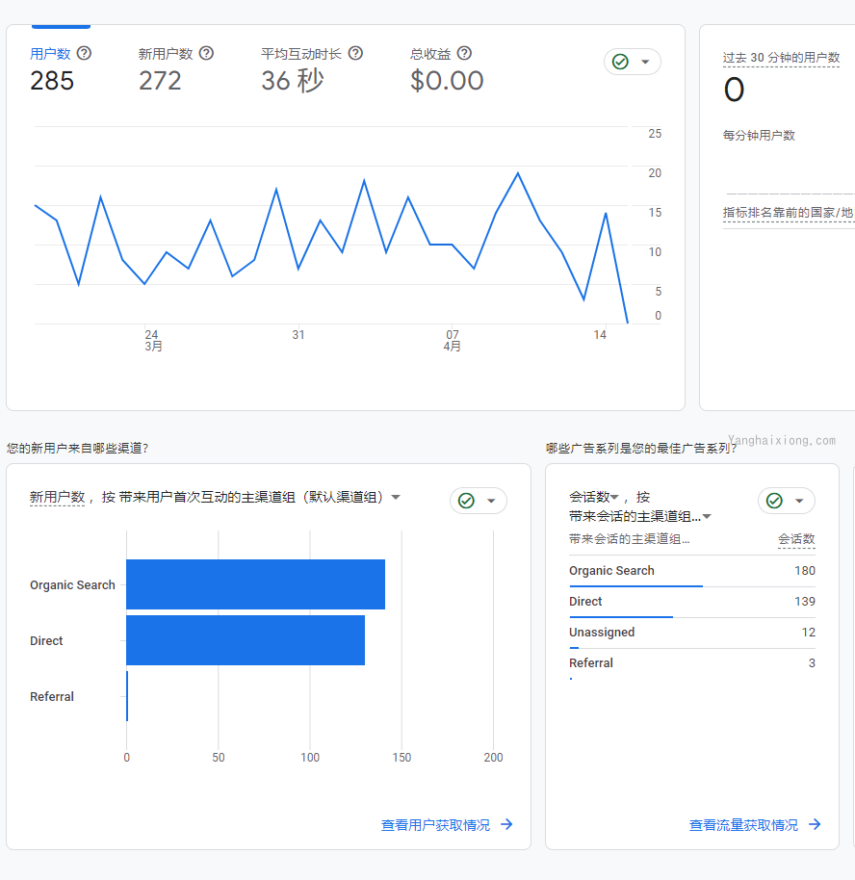Viewport: 855px width, 880px height.
Task: Click arrow icon after 查看用户获取情况
Action: [506, 824]
